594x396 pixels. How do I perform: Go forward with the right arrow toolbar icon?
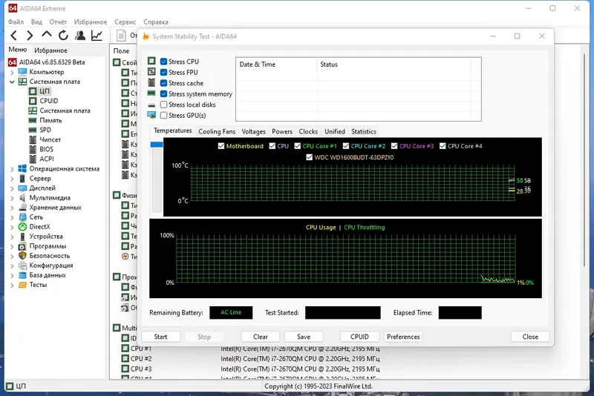30,36
